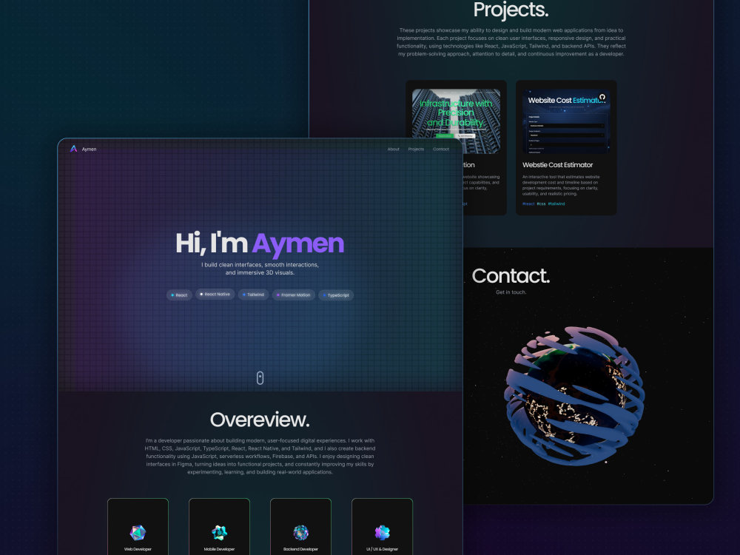This screenshot has height=555, width=740.
Task: Click the Hi, I'm Aymen heading
Action: point(260,243)
